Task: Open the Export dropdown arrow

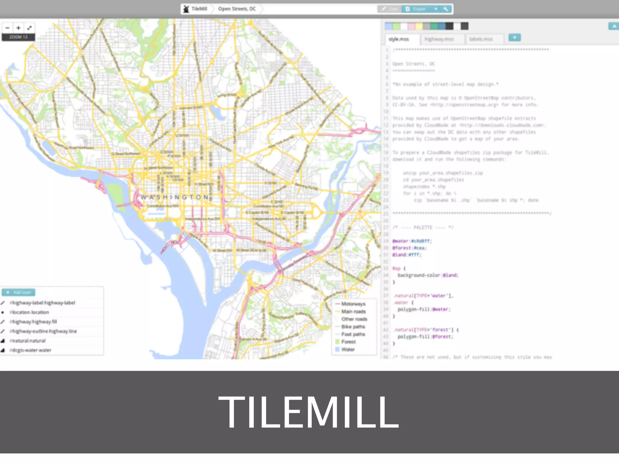Action: 436,9
